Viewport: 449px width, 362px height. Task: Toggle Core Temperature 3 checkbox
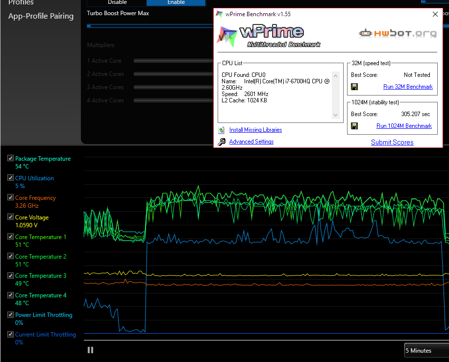click(x=11, y=276)
